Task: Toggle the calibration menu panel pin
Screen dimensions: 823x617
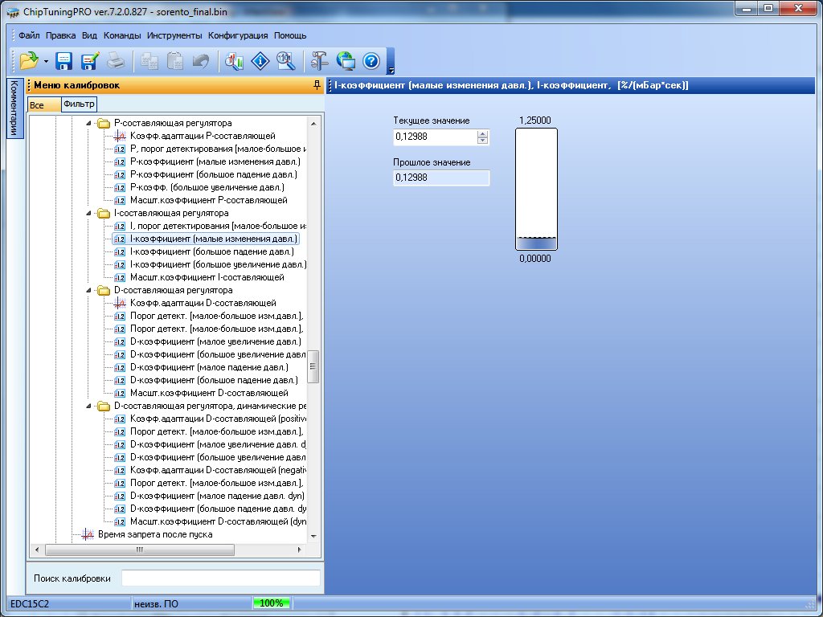Action: (317, 85)
